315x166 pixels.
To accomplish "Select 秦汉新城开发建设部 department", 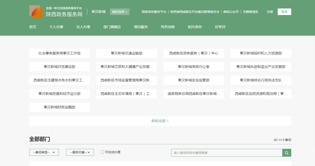I will pos(60,67).
